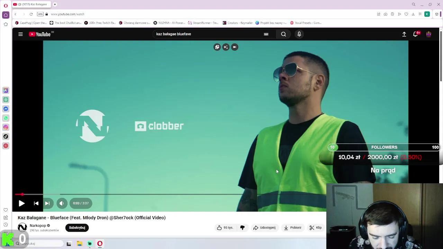The width and height of the screenshot is (443, 249).
Task: Play the video
Action: point(21,203)
